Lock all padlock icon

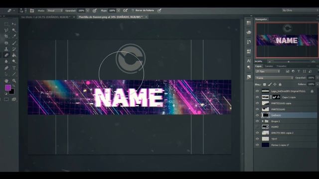[280, 85]
